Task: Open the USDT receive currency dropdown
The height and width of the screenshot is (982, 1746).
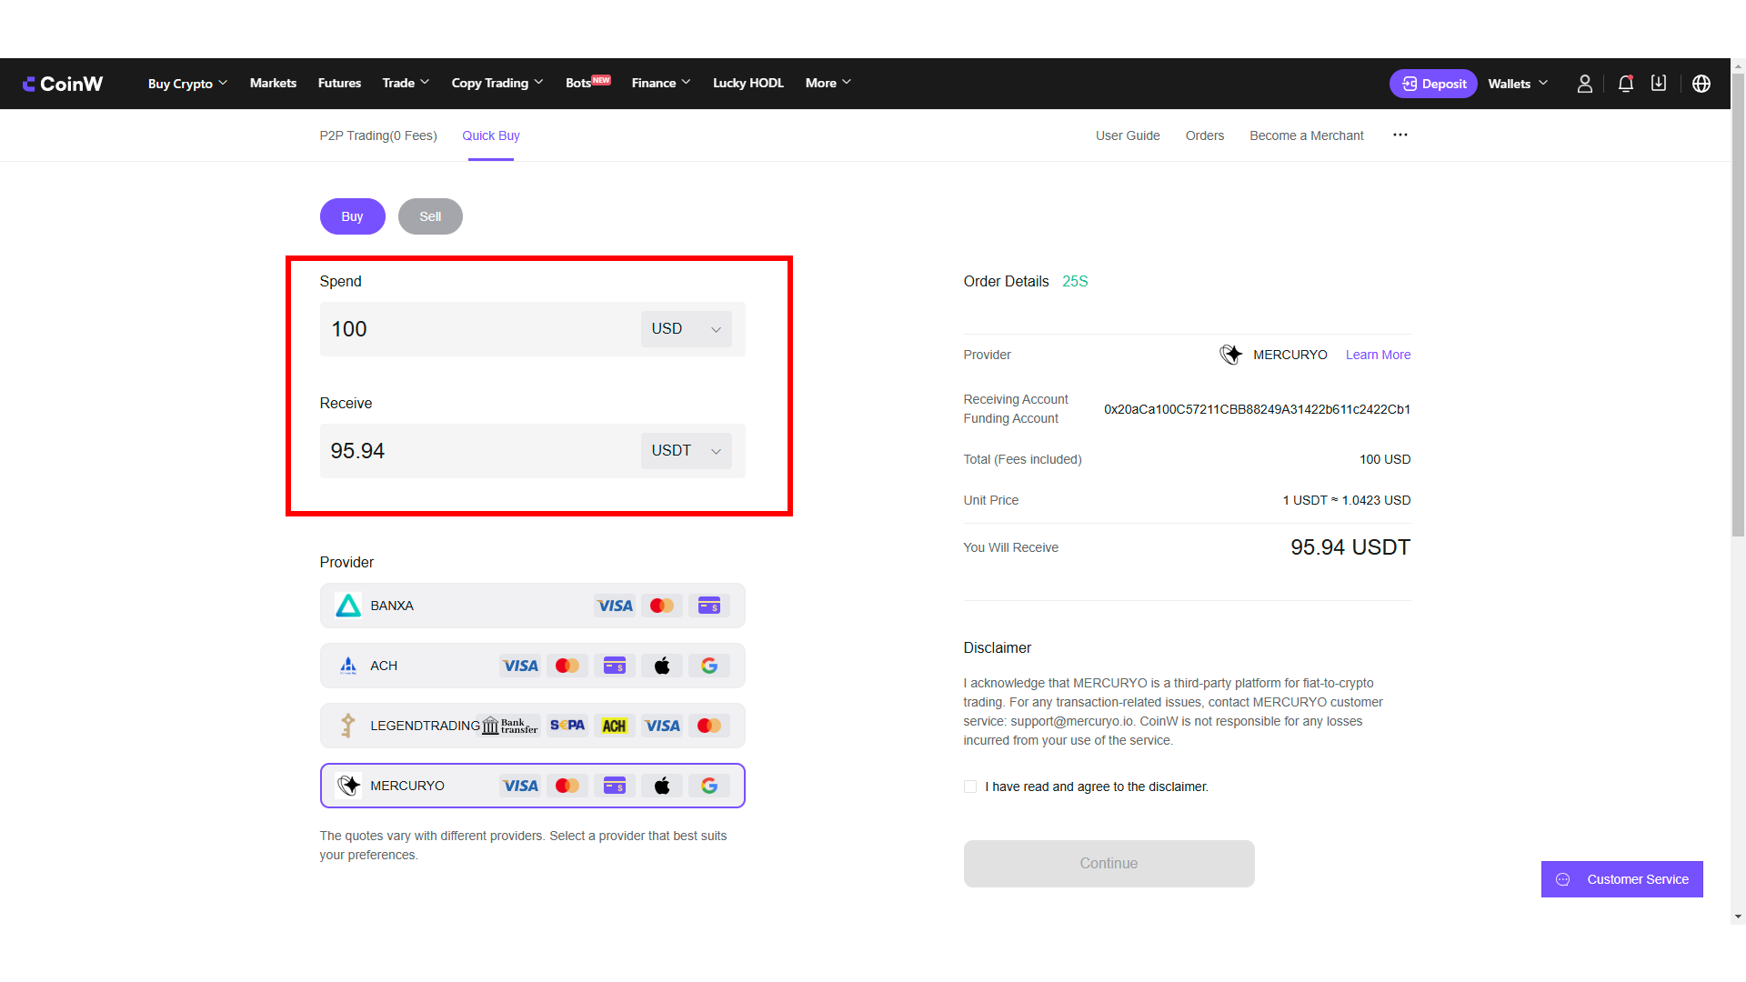Action: point(687,451)
